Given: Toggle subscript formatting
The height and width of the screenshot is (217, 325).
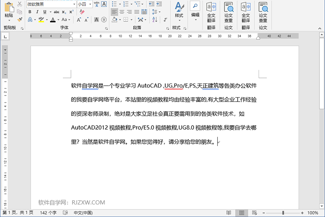Looking at the screenshot, I should pos(64,12).
